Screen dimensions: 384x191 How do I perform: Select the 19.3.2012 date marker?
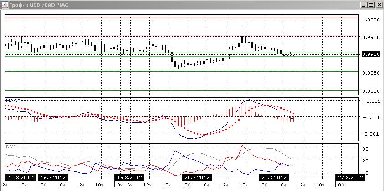[129, 177]
